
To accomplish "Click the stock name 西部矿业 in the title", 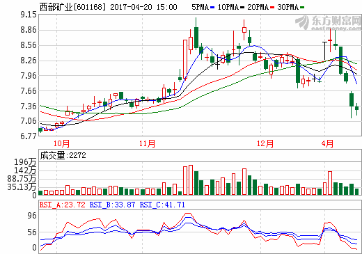I will point(56,7).
